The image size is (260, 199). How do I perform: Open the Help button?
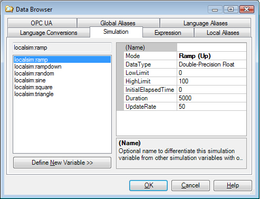(x=233, y=185)
